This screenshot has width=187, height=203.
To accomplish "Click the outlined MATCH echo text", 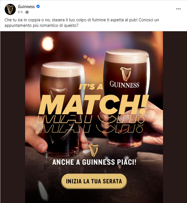I will click(89, 124).
